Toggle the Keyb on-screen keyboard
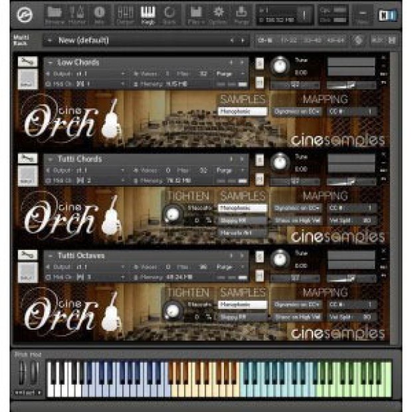Viewport: 412px width, 412px height. coord(148,15)
